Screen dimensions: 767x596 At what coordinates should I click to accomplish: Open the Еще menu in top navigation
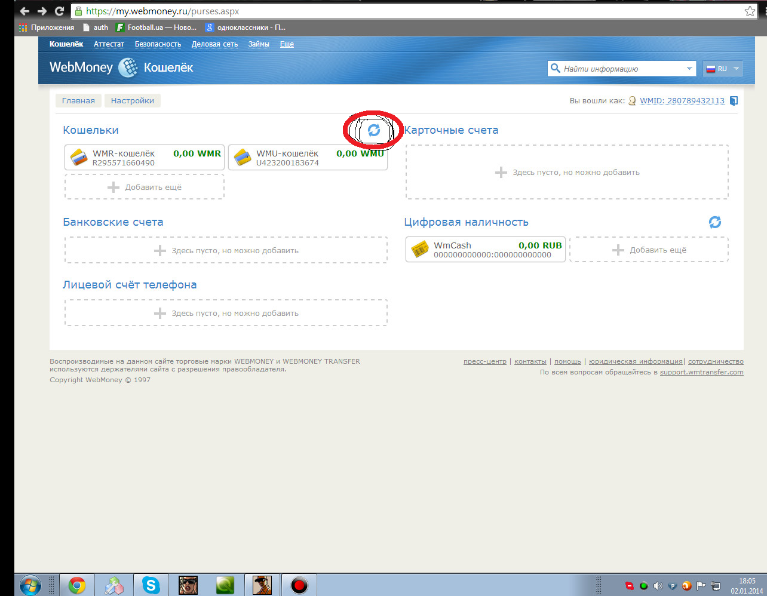coord(287,44)
